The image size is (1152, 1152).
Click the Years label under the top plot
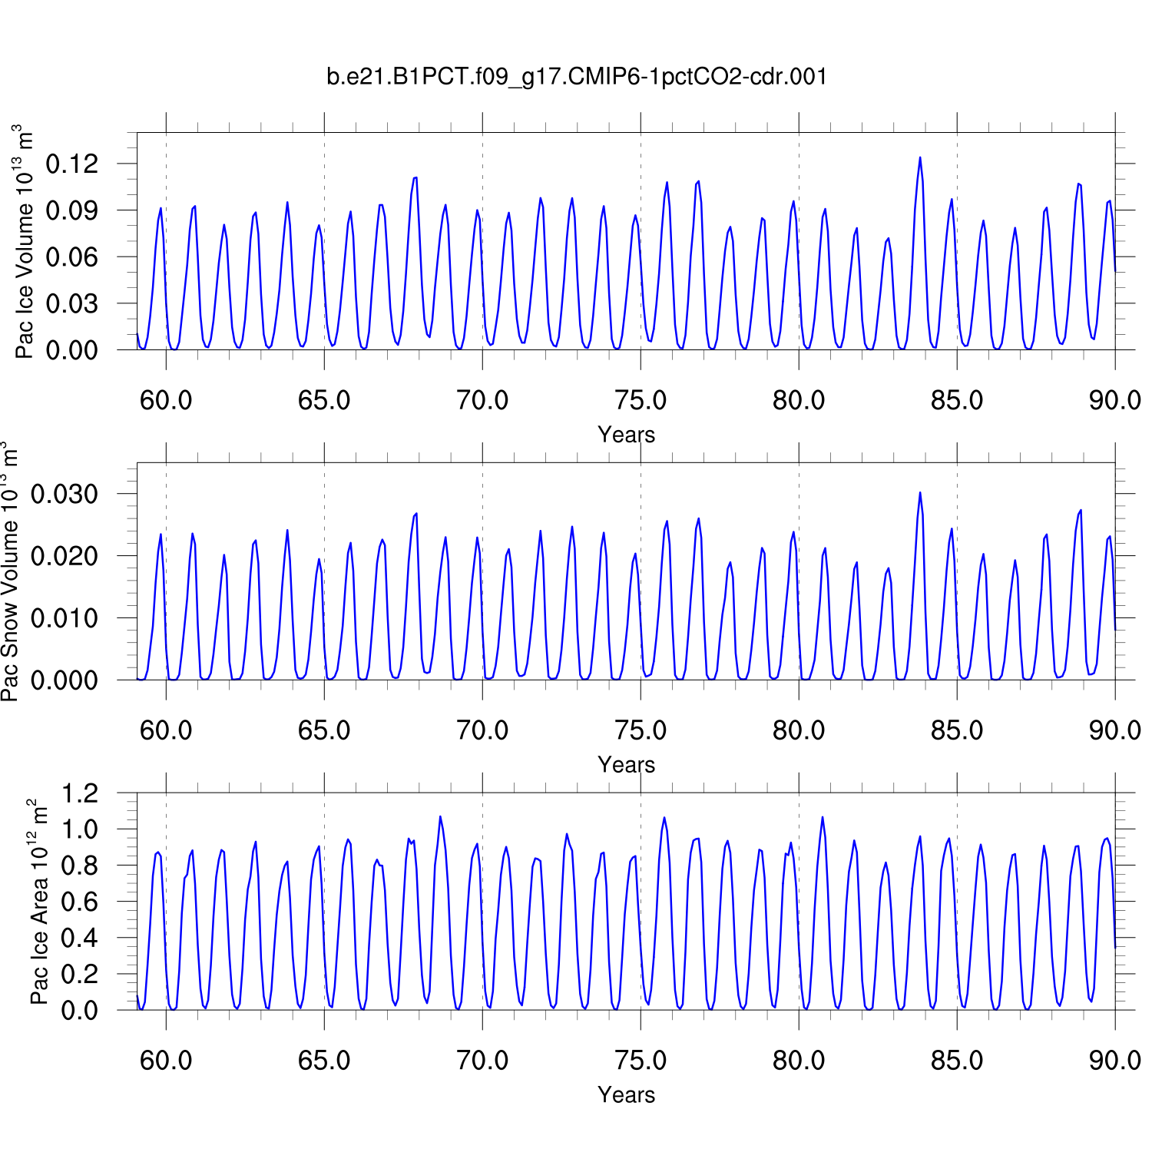626,435
